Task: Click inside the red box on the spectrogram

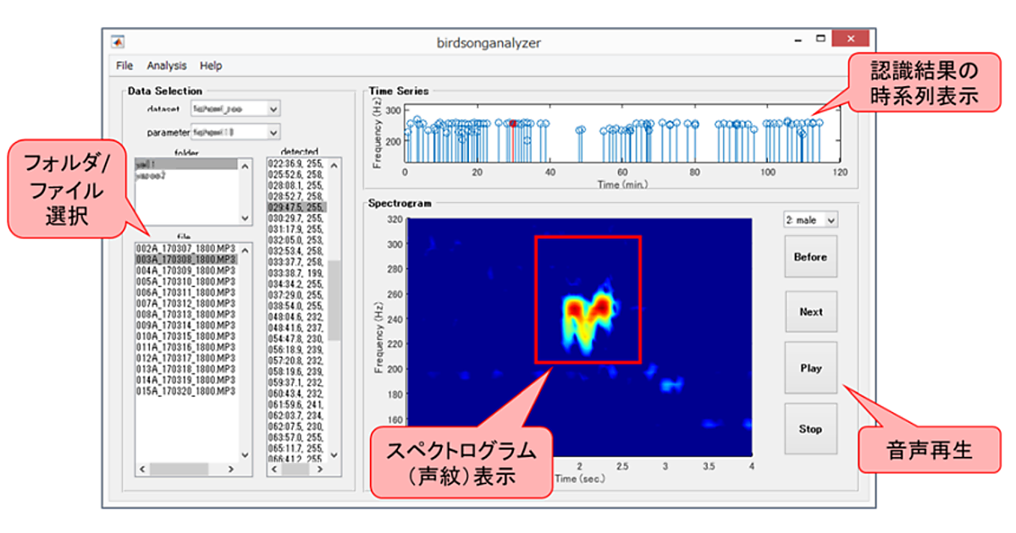Action: coord(587,299)
